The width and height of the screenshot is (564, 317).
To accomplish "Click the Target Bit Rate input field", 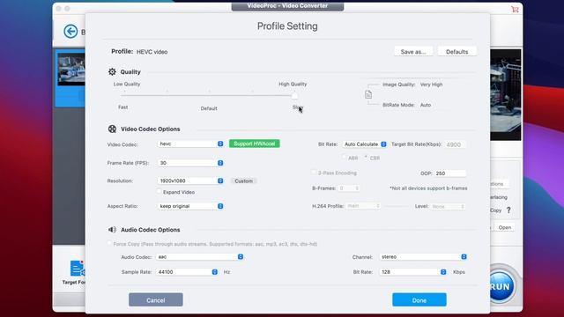I will pos(455,144).
